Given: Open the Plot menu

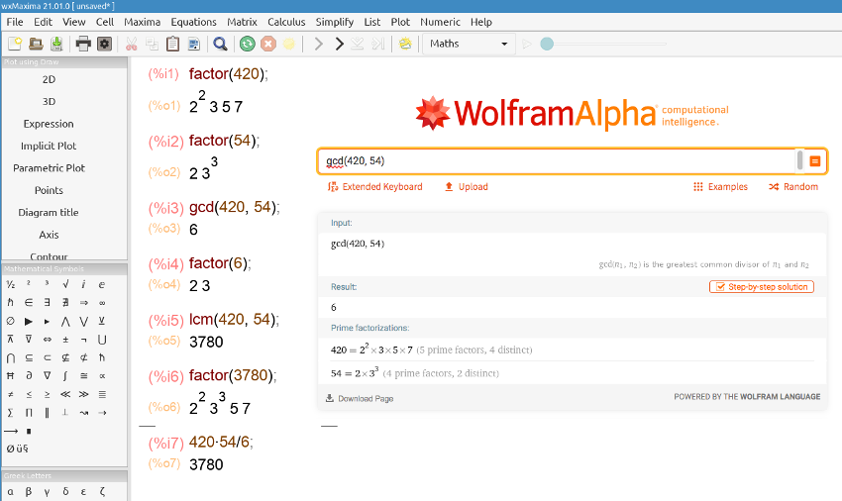Looking at the screenshot, I should click(x=400, y=22).
